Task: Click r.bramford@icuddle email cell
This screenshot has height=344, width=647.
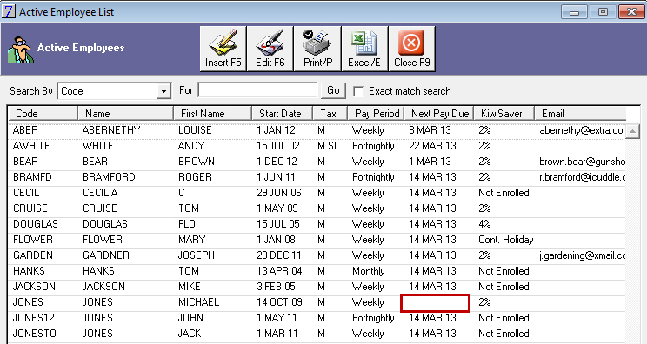Action: 583,177
